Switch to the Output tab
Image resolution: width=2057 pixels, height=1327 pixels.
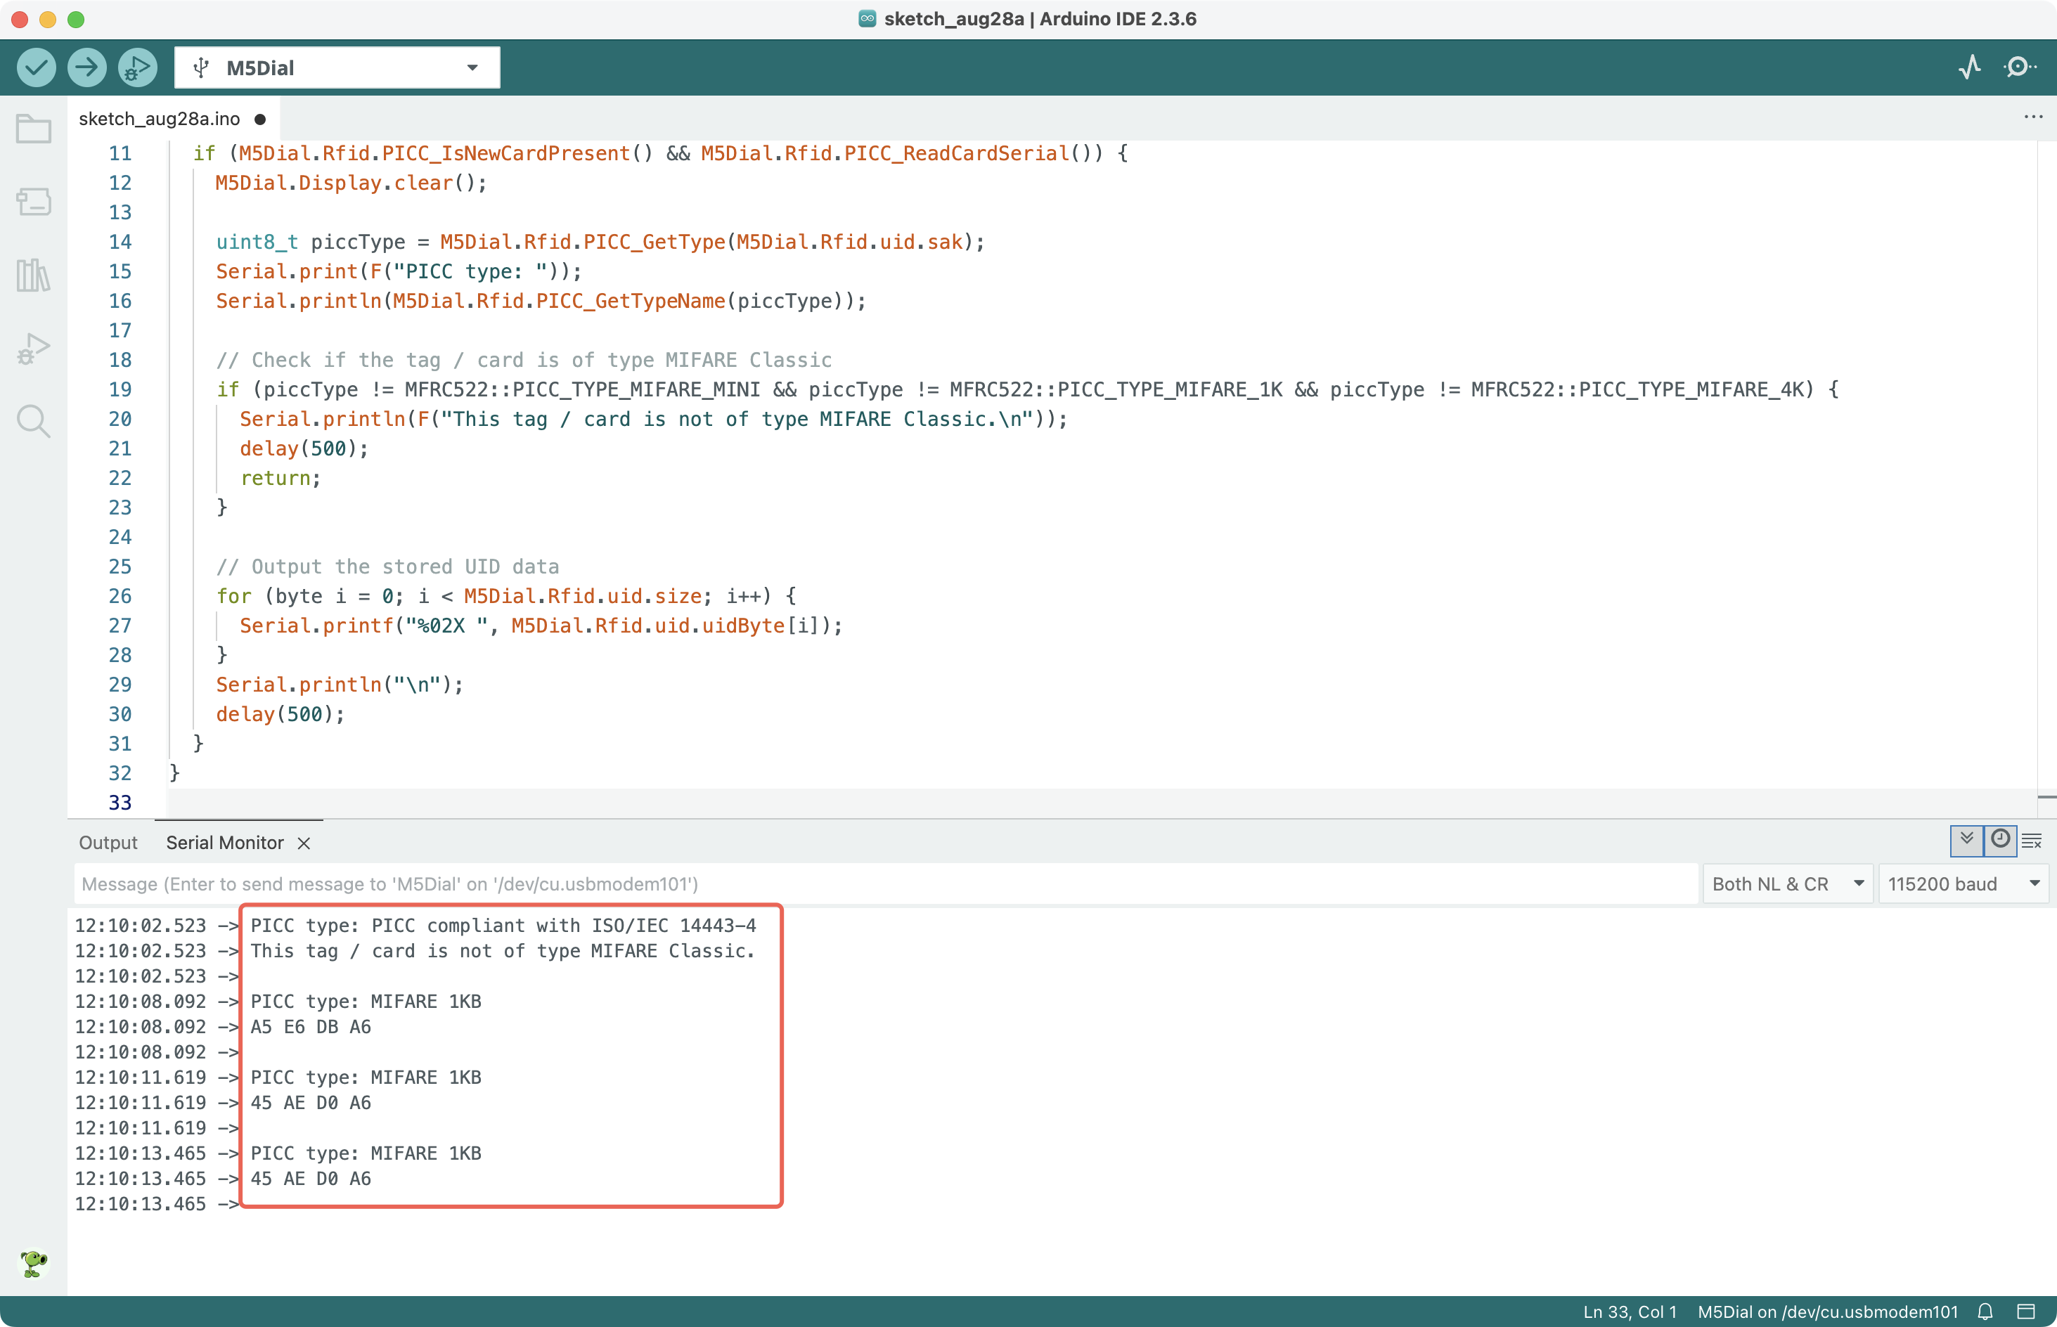click(108, 843)
